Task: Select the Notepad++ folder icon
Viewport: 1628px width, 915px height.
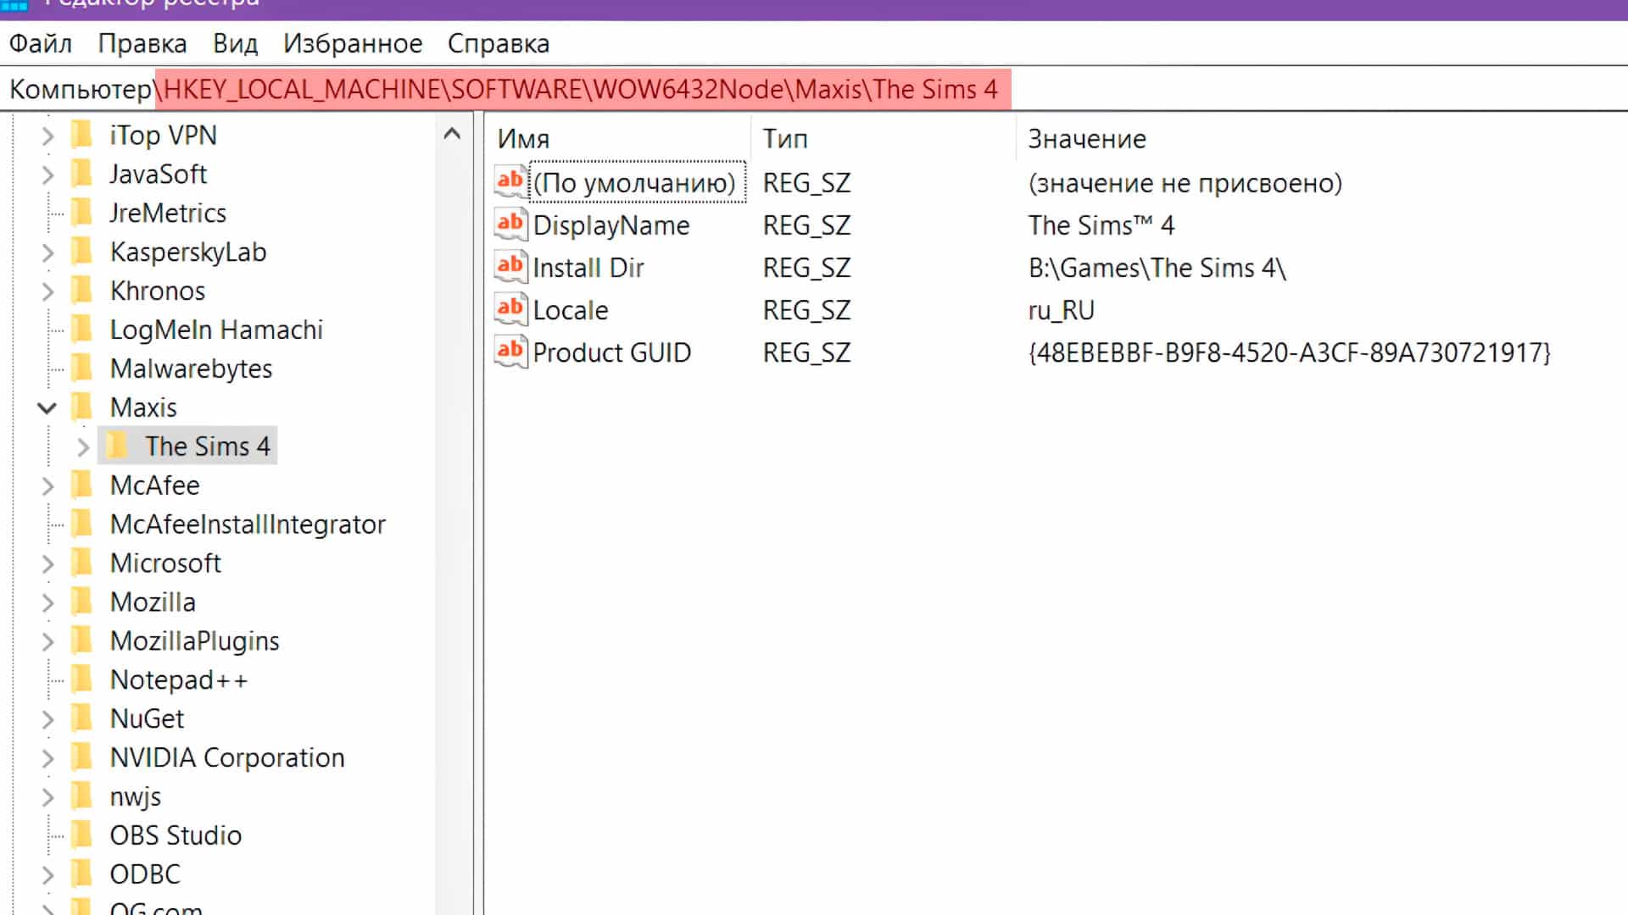Action: [x=82, y=679]
